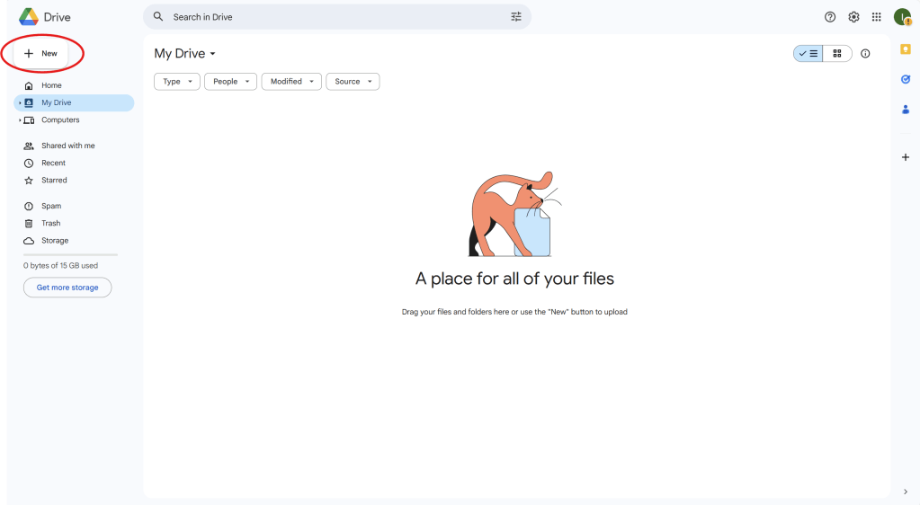Viewport: 920px width, 505px height.
Task: Click Get more storage button
Action: click(67, 288)
